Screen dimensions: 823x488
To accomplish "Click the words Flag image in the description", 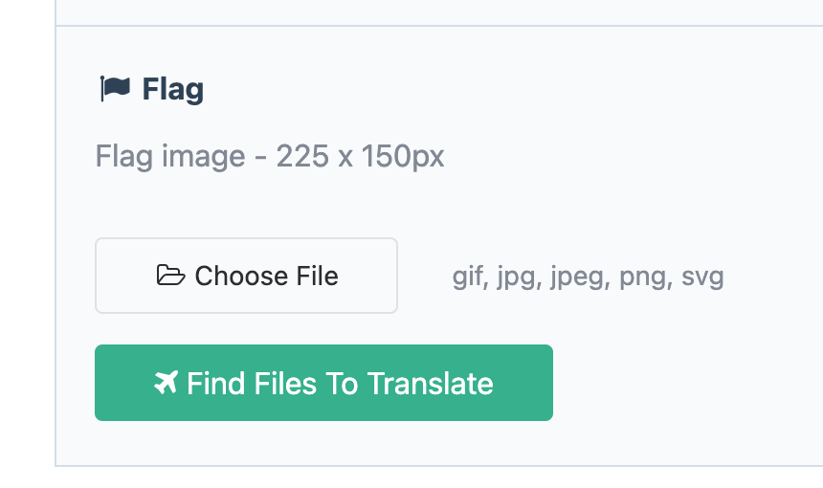I will (170, 157).
